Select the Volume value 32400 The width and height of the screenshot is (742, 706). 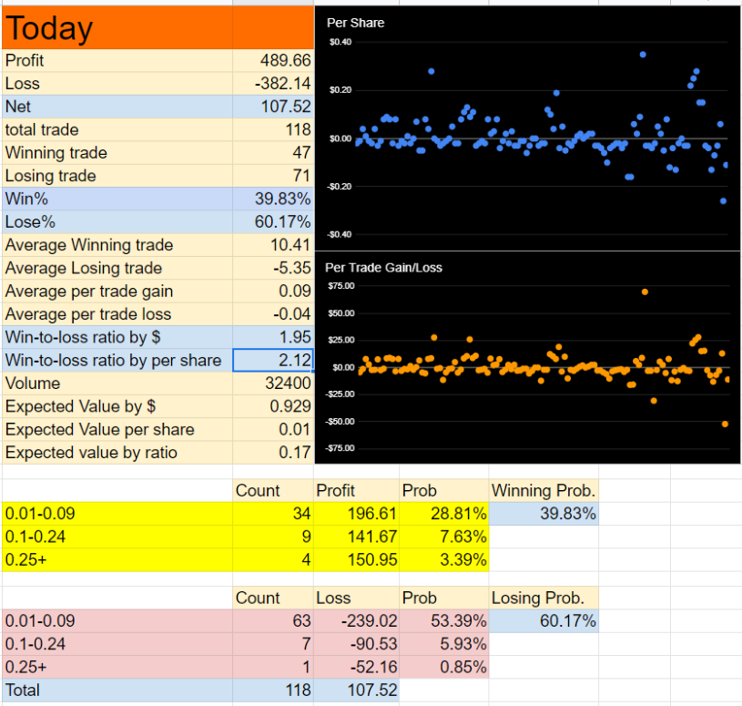[x=273, y=384]
